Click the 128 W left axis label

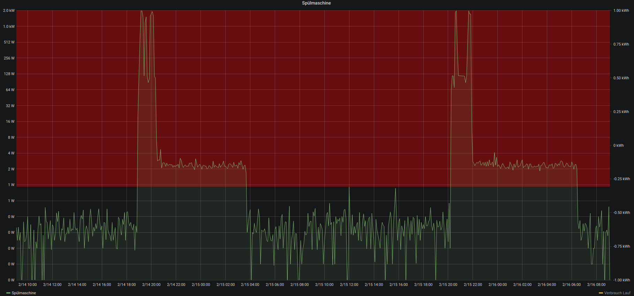9,74
